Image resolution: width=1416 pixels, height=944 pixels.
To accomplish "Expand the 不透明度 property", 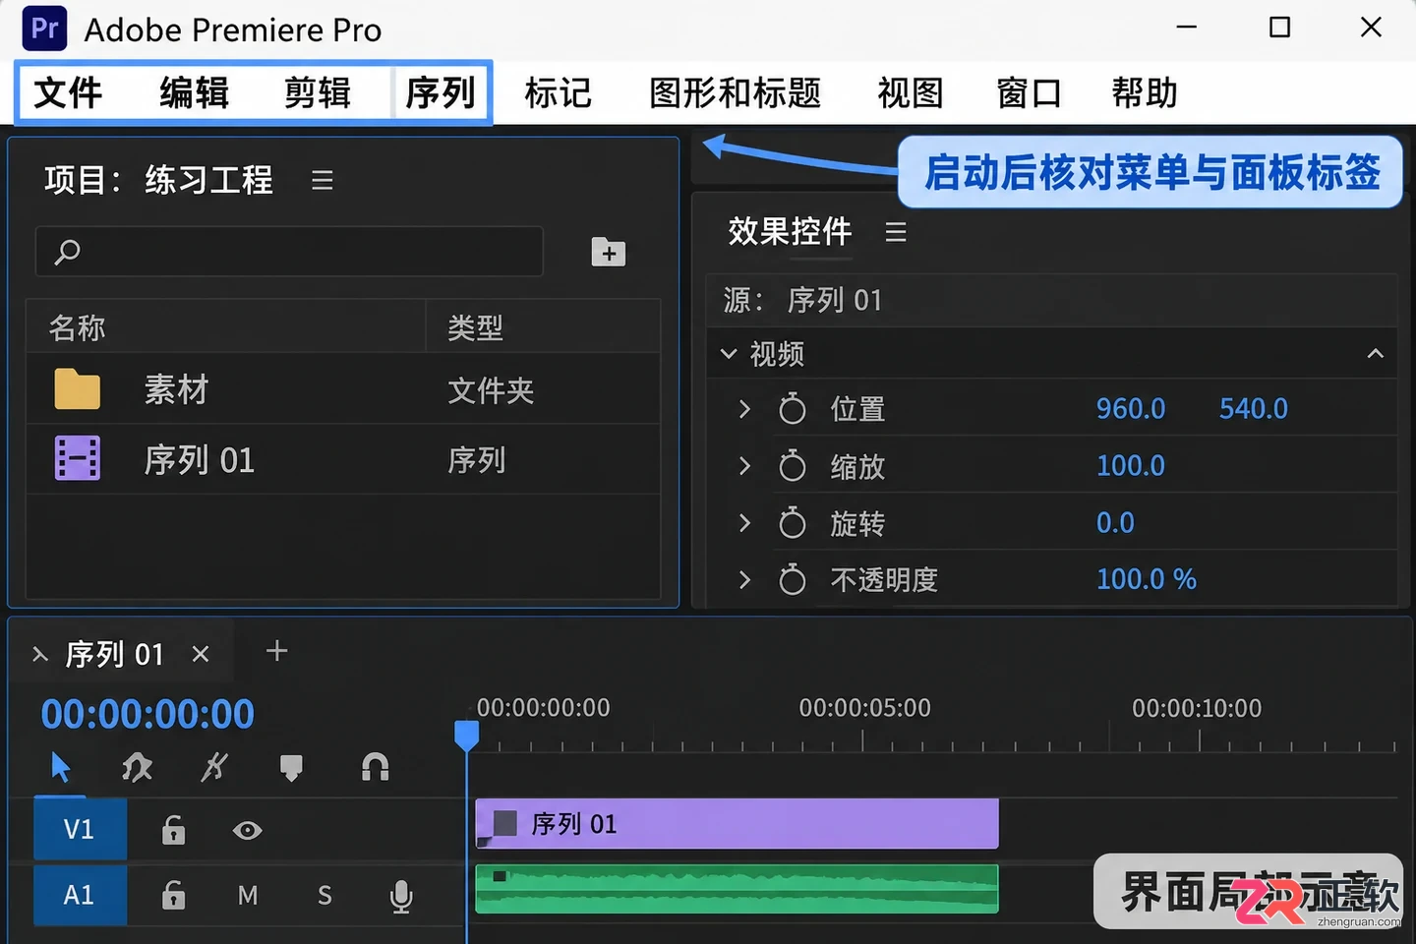I will coord(744,580).
